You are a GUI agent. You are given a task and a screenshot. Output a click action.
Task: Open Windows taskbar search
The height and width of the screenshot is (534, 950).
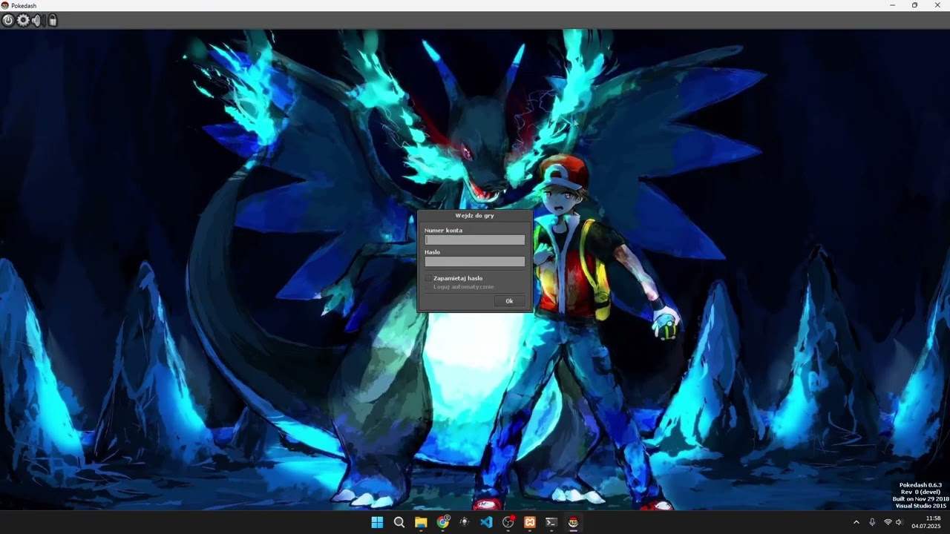coord(399,522)
